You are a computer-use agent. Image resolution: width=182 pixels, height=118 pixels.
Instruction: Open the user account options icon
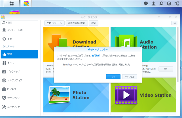153,3
